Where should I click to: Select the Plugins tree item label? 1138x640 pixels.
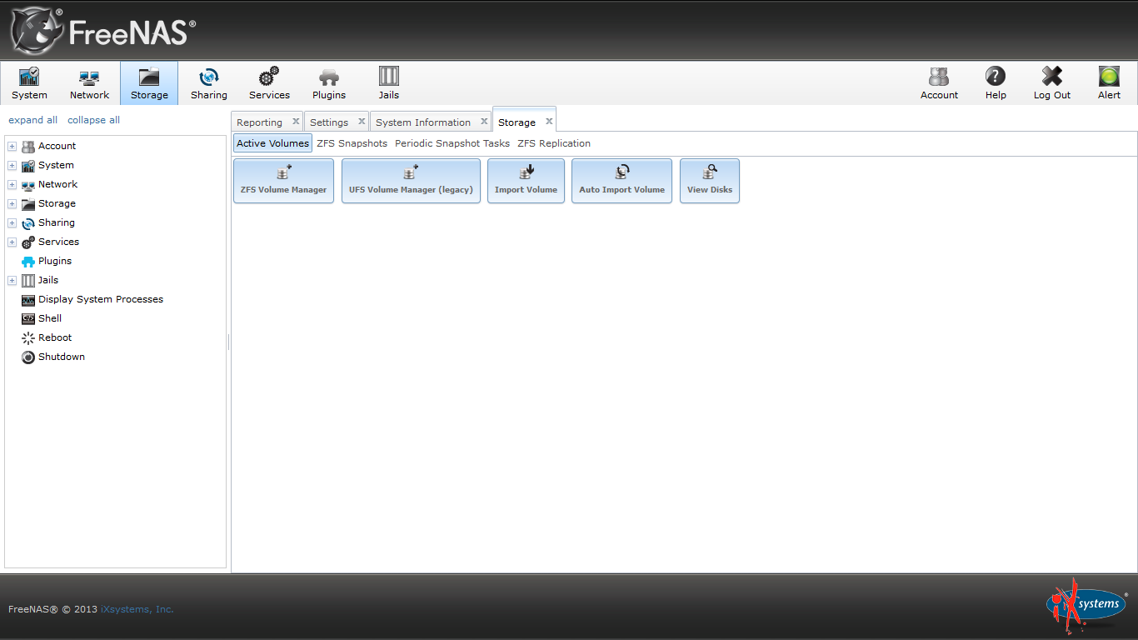pos(55,261)
